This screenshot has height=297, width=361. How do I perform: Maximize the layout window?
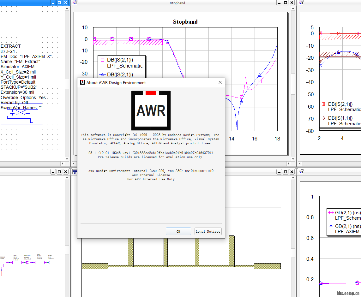tap(286, 172)
